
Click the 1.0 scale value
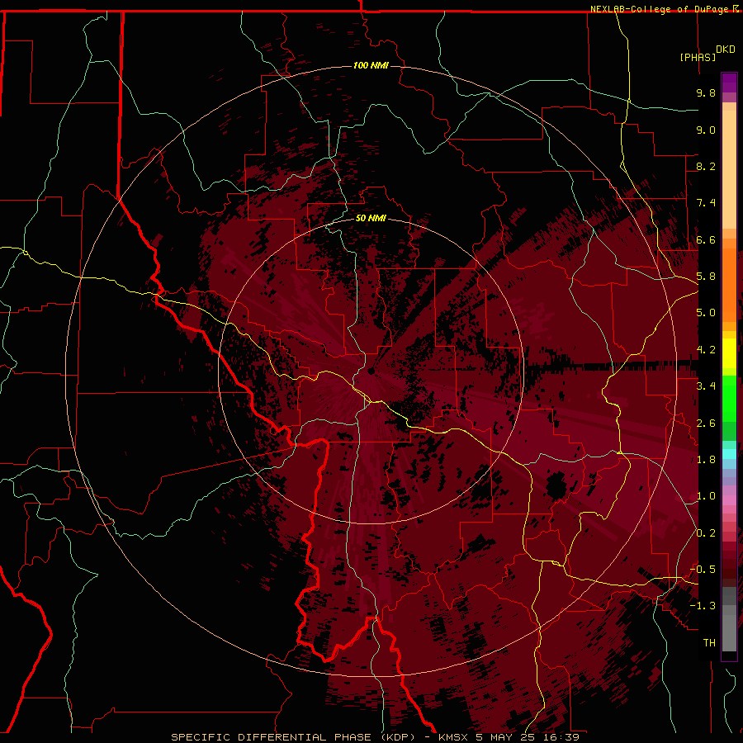706,496
